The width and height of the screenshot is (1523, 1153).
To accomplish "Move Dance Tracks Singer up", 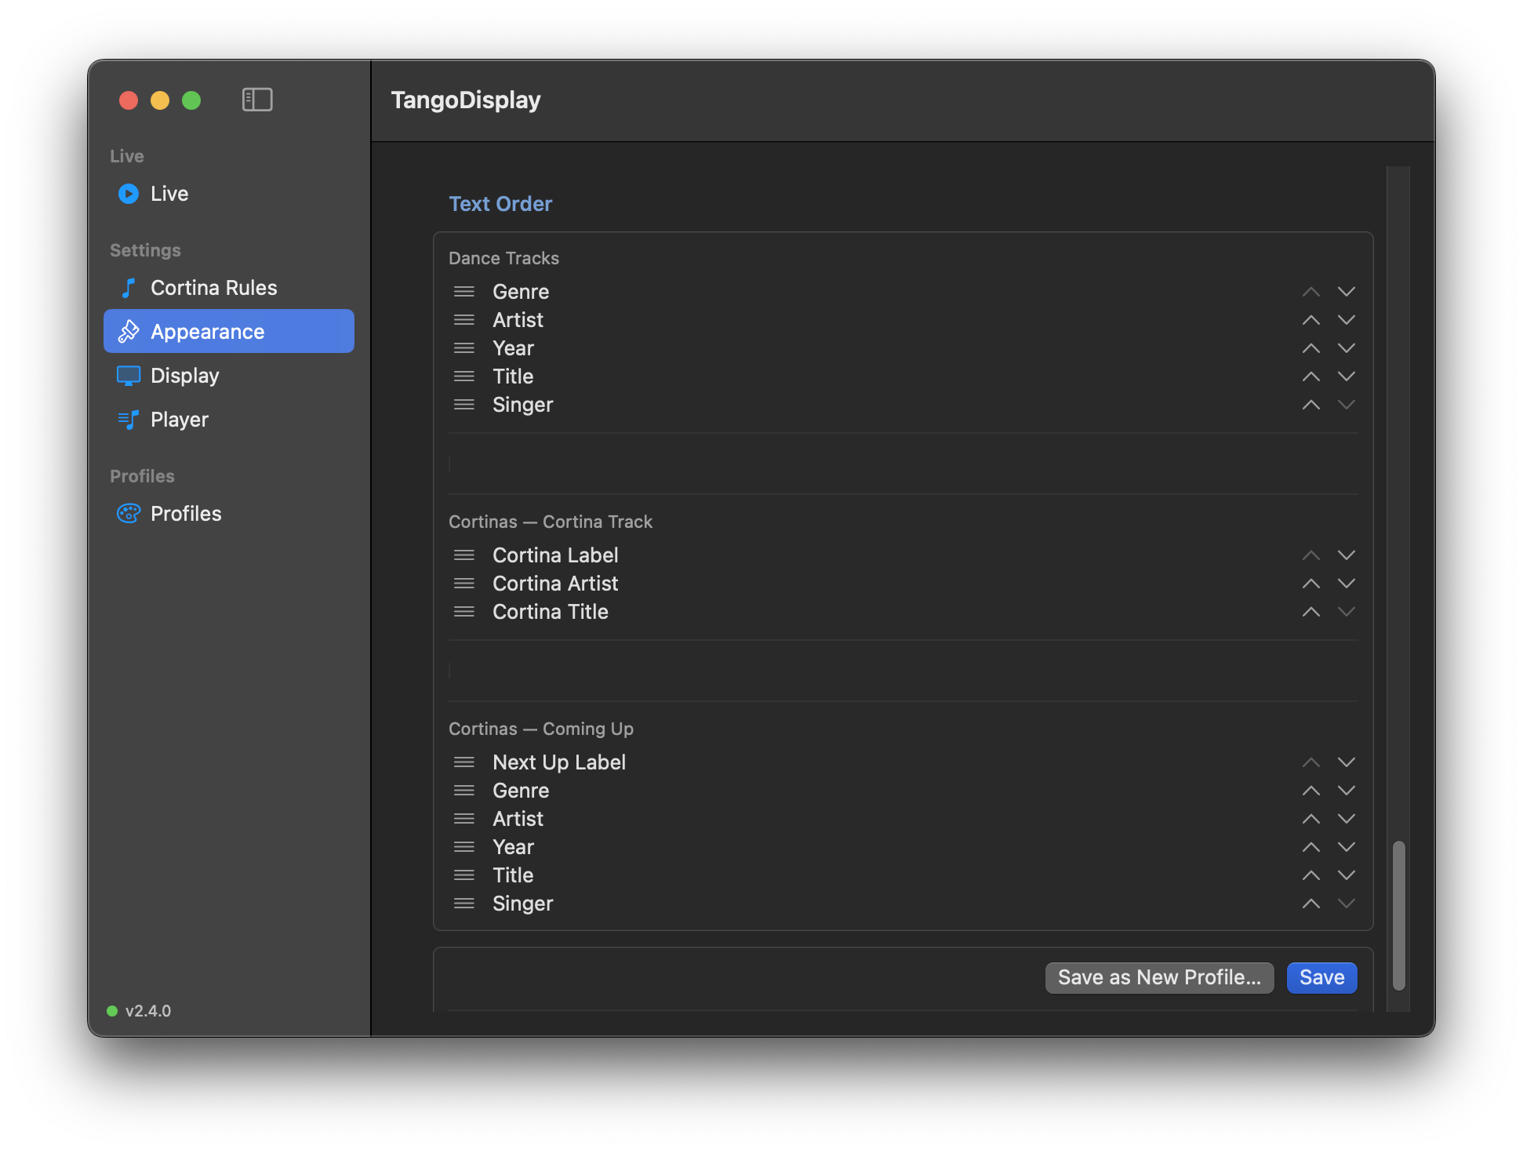I will [x=1310, y=405].
